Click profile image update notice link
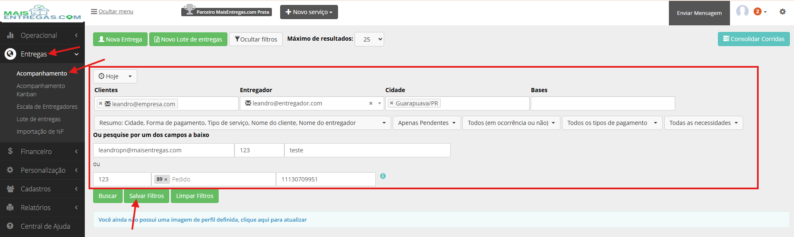794x237 pixels. point(202,220)
